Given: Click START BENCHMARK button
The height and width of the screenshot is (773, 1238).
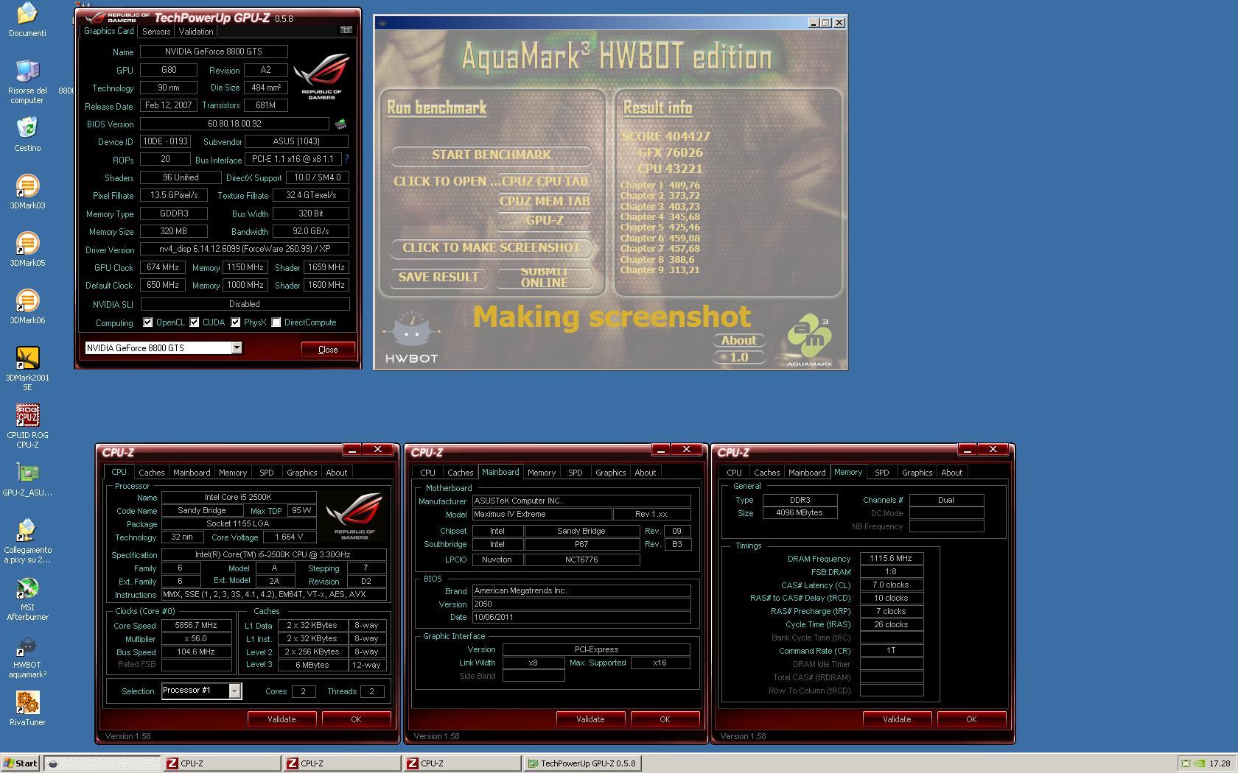Looking at the screenshot, I should (x=491, y=155).
